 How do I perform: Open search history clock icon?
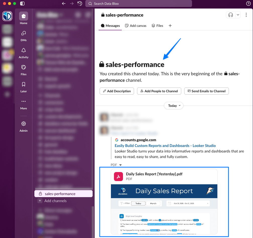point(80,4)
